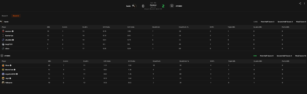Click MVPs header in ATOMIC table
307x94 pixels.
coord(212,61)
